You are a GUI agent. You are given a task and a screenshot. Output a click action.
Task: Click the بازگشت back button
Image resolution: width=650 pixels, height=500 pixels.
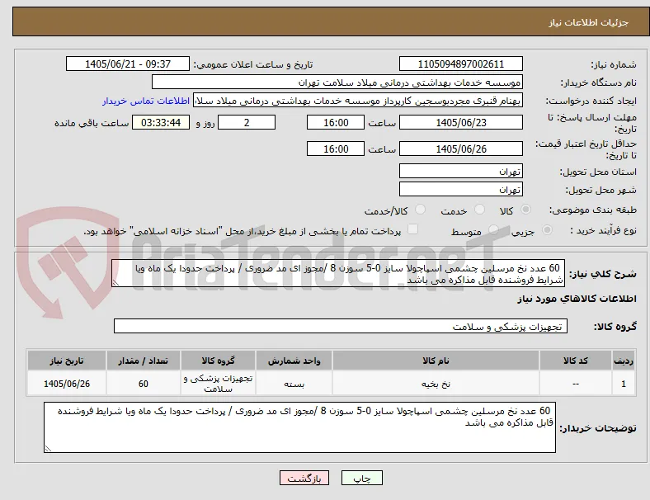click(304, 478)
